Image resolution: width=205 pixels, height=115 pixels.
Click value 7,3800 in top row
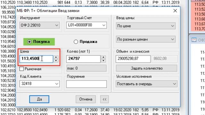point(92,2)
